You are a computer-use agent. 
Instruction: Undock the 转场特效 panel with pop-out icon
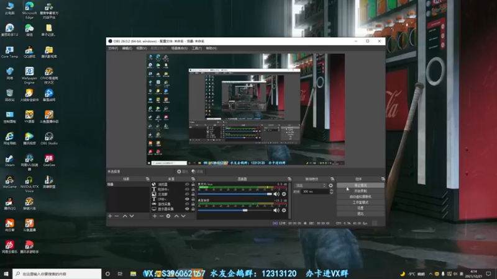[x=332, y=179]
